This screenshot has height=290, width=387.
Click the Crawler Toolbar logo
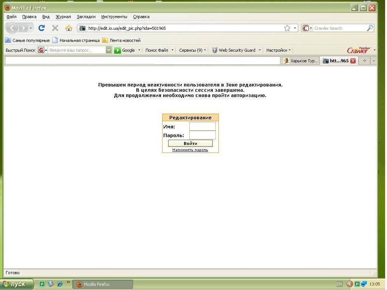[x=358, y=50]
